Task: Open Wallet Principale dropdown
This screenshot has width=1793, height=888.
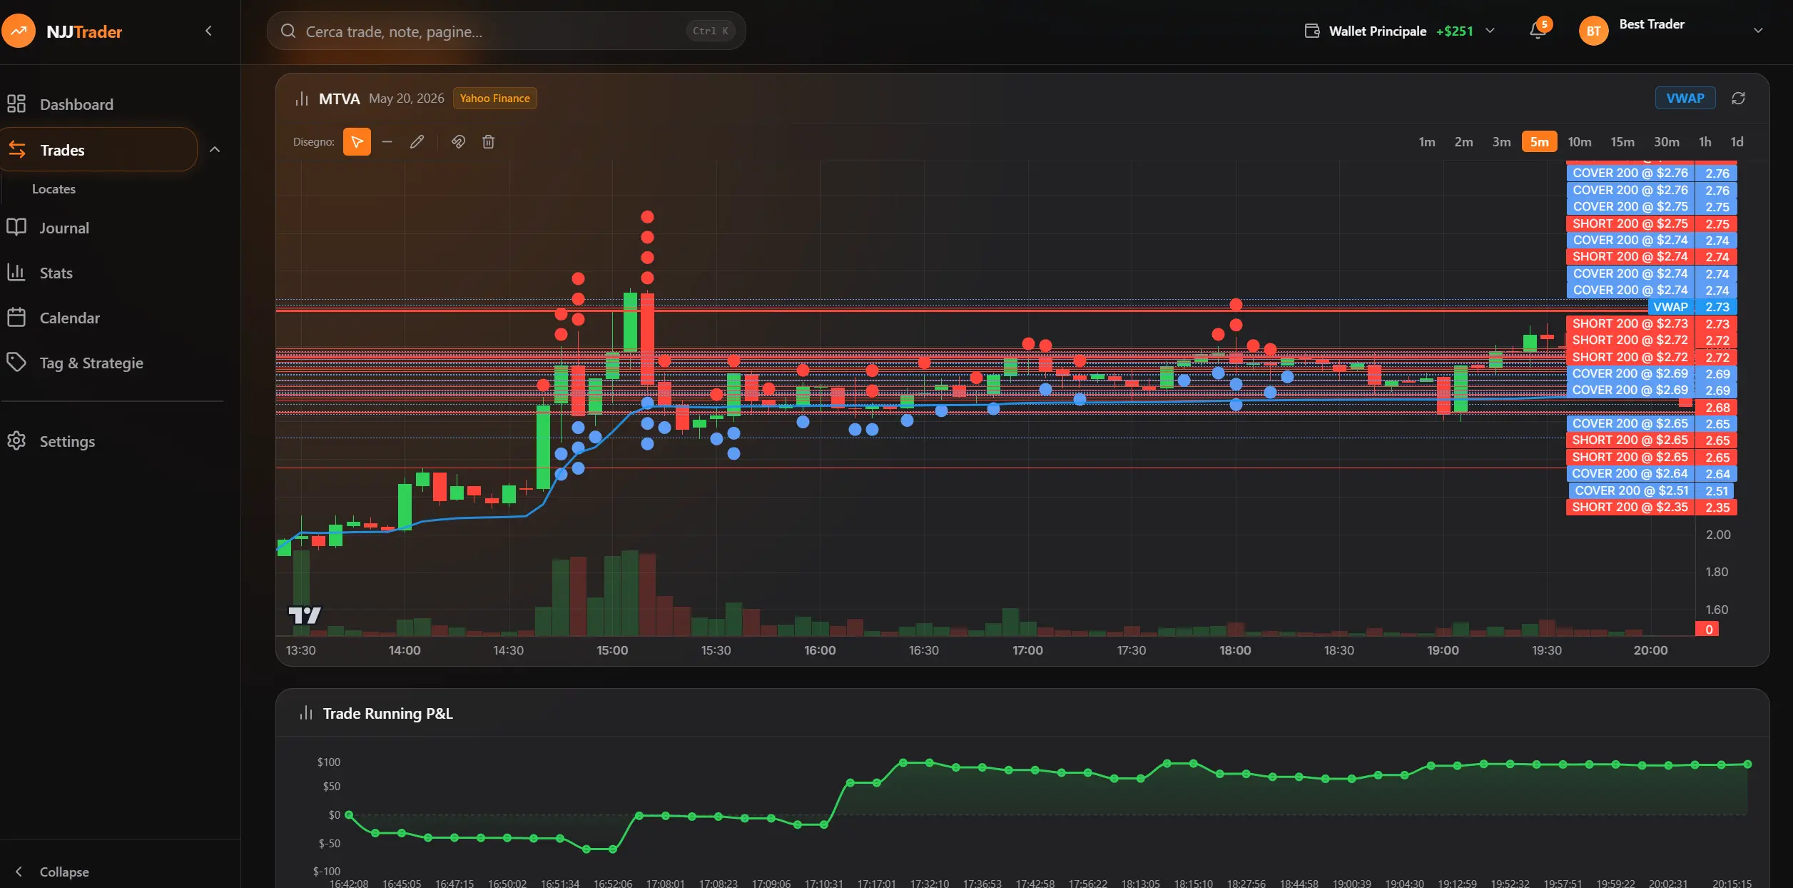Action: pyautogui.click(x=1400, y=31)
